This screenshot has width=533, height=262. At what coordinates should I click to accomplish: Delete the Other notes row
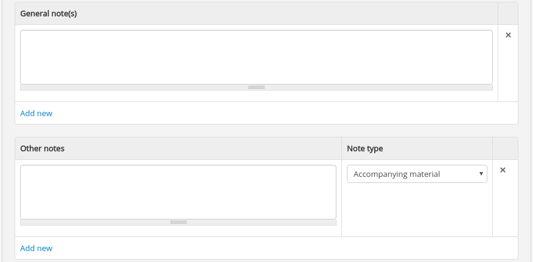[x=503, y=170]
